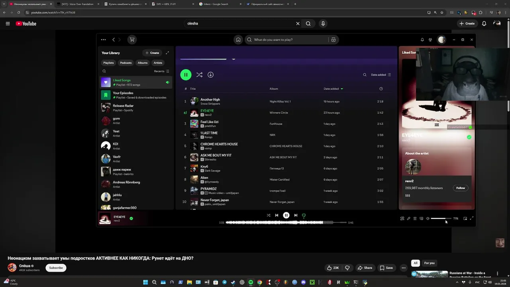Screen dimensions: 510x287
Task: Toggle repeat in the player bar
Action: (304, 215)
